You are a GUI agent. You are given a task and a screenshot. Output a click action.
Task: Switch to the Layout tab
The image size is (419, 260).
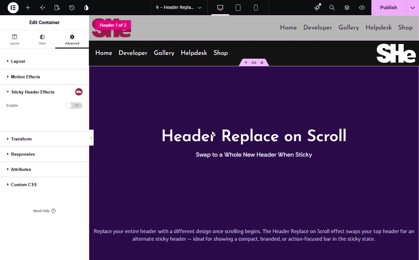[x=15, y=40]
